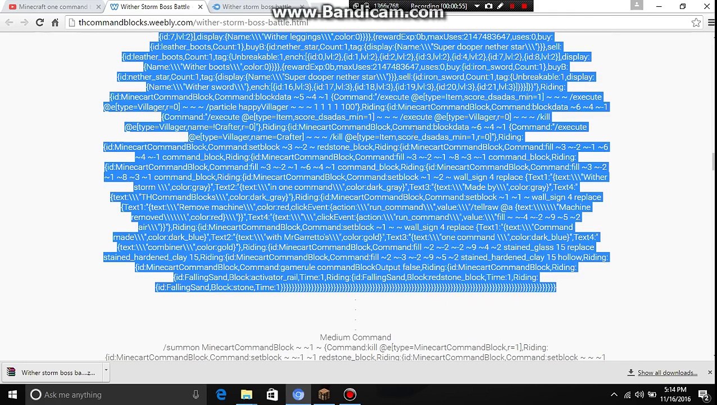Image resolution: width=717 pixels, height=405 pixels.
Task: Click Show all downloads link
Action: click(667, 372)
